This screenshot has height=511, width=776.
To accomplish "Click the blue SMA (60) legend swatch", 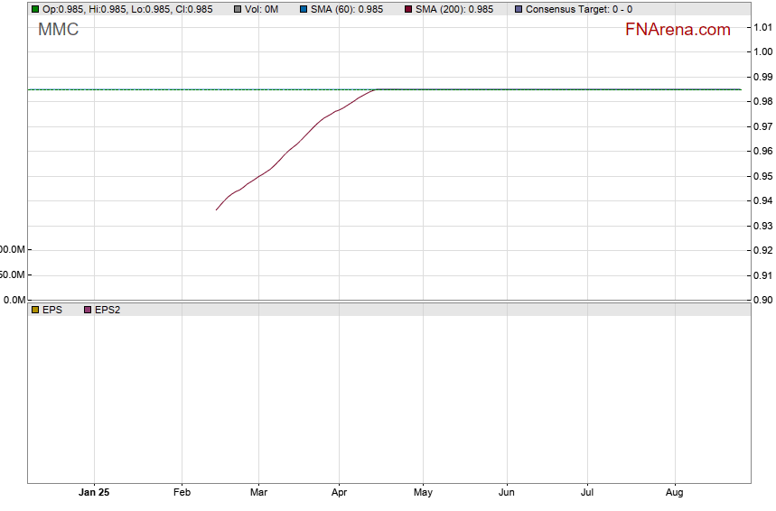I will tap(303, 9).
